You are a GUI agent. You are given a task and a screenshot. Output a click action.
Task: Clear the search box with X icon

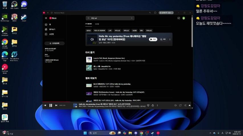[132, 18]
